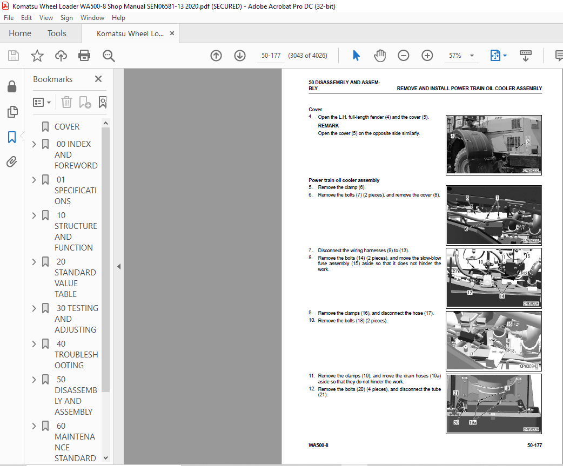Open the Window menu
The image size is (563, 466).
tap(92, 18)
